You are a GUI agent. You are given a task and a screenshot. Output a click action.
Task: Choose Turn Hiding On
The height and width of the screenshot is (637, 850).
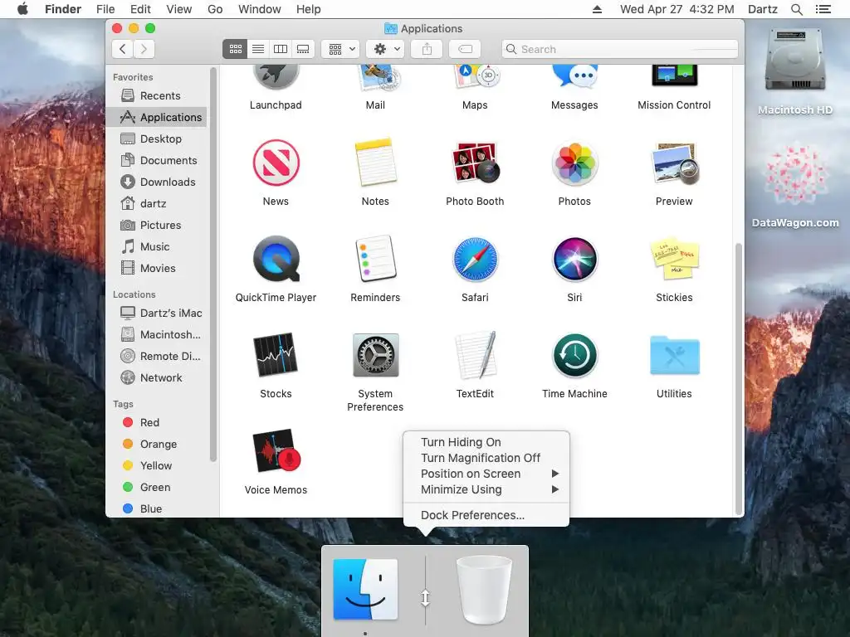(486, 442)
